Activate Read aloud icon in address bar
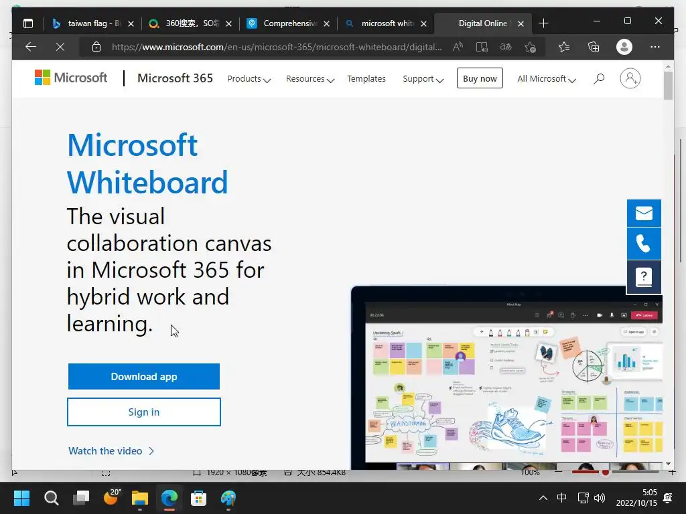Viewport: 686px width, 514px height. pyautogui.click(x=458, y=47)
